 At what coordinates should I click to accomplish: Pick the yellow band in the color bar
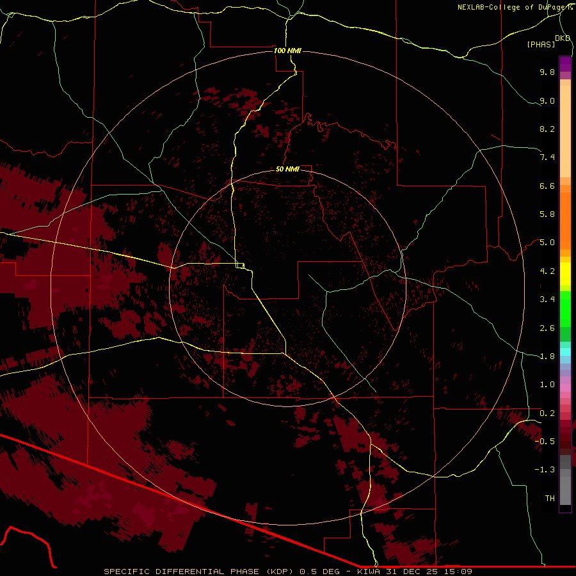pos(565,274)
